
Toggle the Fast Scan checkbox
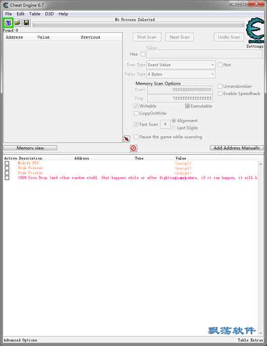(136, 124)
